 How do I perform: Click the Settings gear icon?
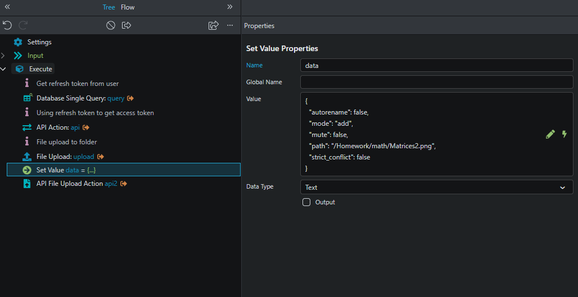coord(18,42)
